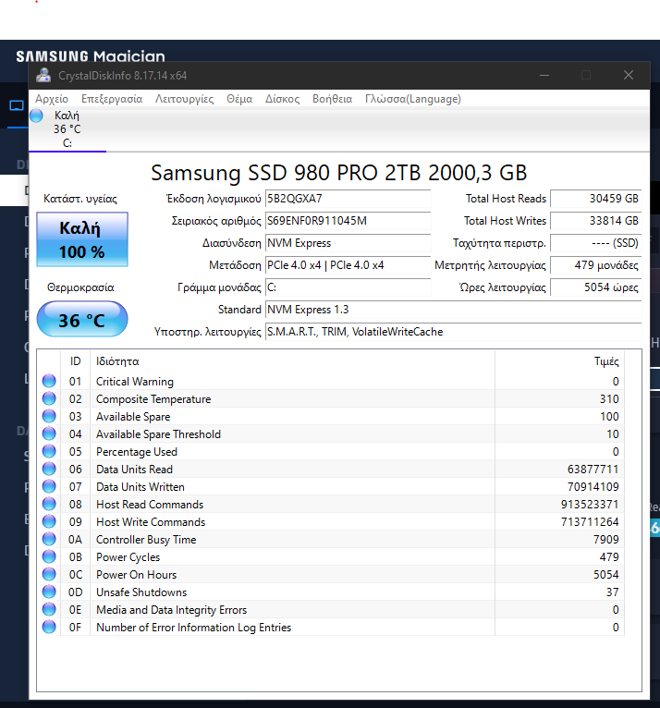
Task: Click the status orb for Data Units Written
Action: coord(49,487)
